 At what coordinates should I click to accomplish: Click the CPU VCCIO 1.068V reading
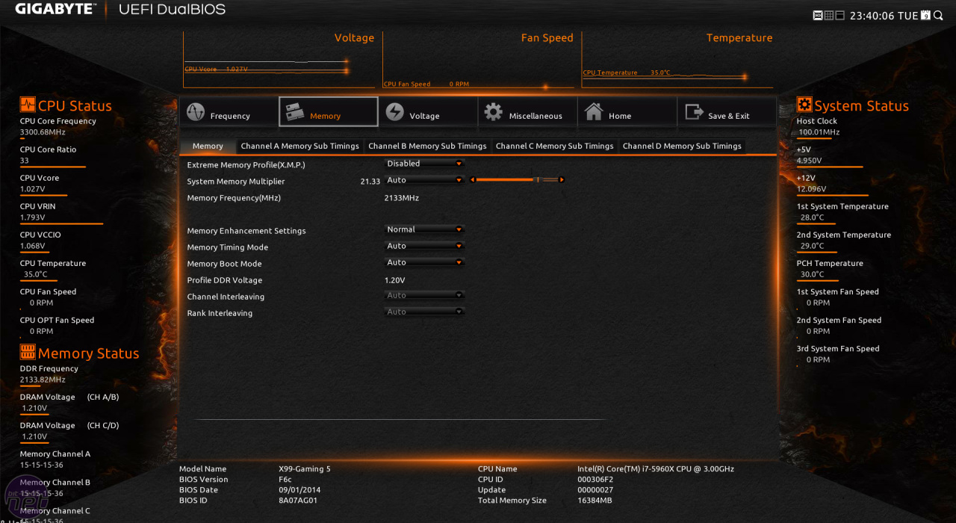pyautogui.click(x=33, y=246)
